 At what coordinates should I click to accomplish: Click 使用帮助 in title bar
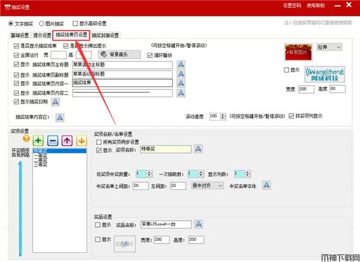pos(316,5)
